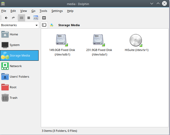
Task: Toggle split view in toolbar
Action: 44,18
